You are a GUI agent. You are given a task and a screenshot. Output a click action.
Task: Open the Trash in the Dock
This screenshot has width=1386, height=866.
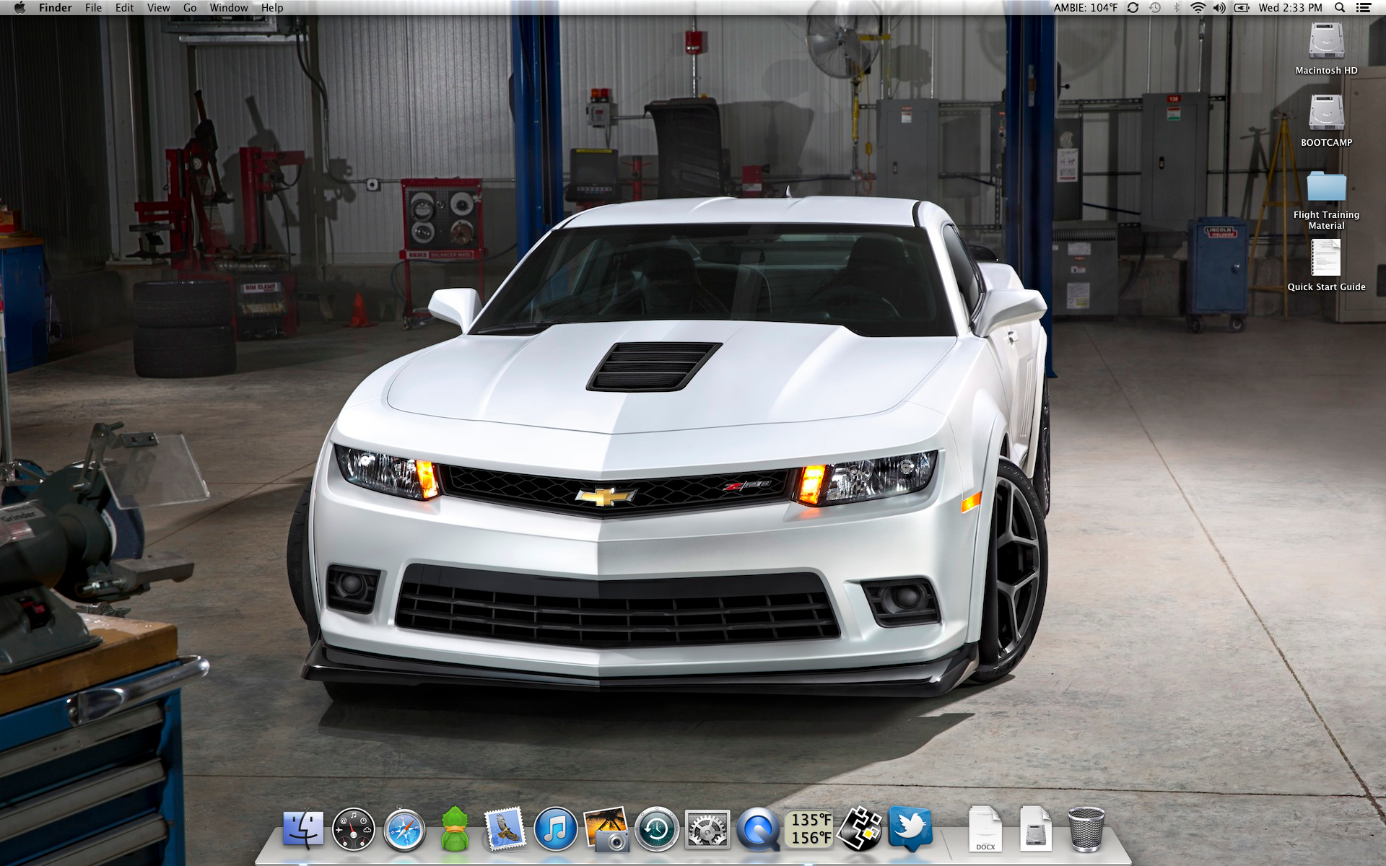tap(1086, 829)
